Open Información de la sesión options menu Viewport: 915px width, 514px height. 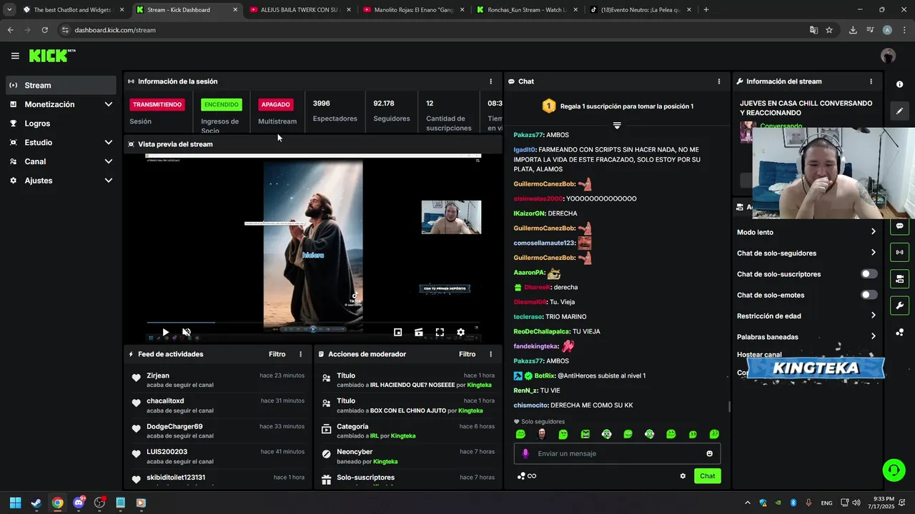pos(490,81)
